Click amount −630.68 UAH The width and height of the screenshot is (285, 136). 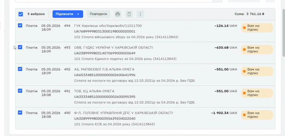[226, 47]
